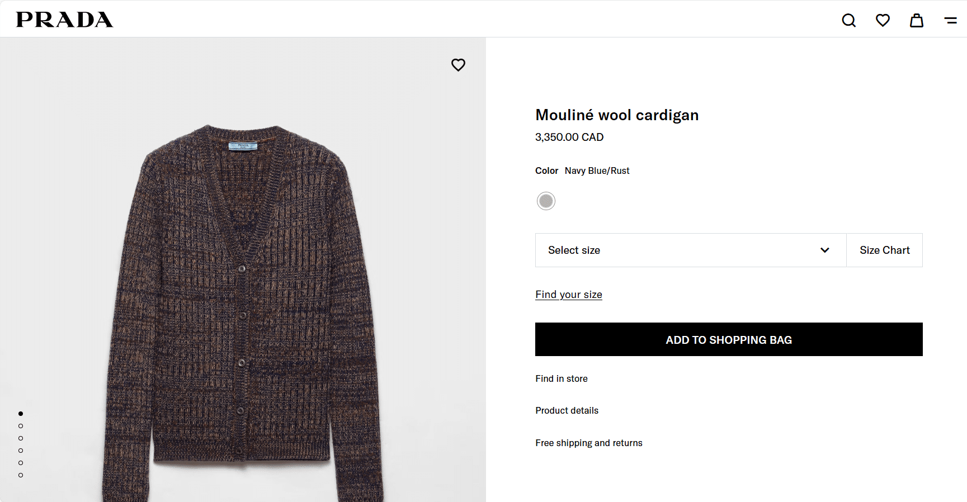The height and width of the screenshot is (502, 967).
Task: Jump to the fourth image dot
Action: (21, 451)
